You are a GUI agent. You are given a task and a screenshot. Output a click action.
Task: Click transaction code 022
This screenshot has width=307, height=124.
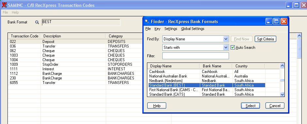coord(13,42)
